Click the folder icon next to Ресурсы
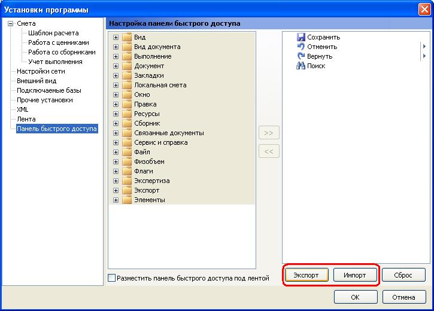The image size is (434, 311). coord(126,114)
